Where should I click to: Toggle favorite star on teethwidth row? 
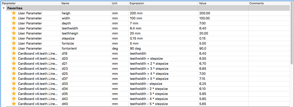click(14, 28)
